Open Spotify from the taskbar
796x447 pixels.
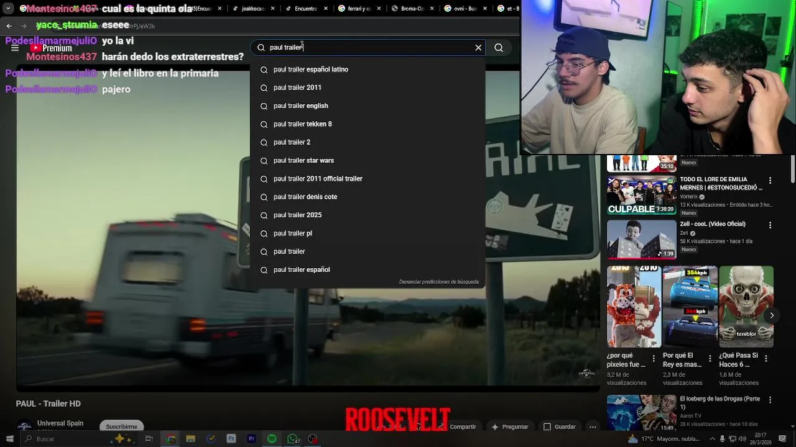[x=272, y=439]
